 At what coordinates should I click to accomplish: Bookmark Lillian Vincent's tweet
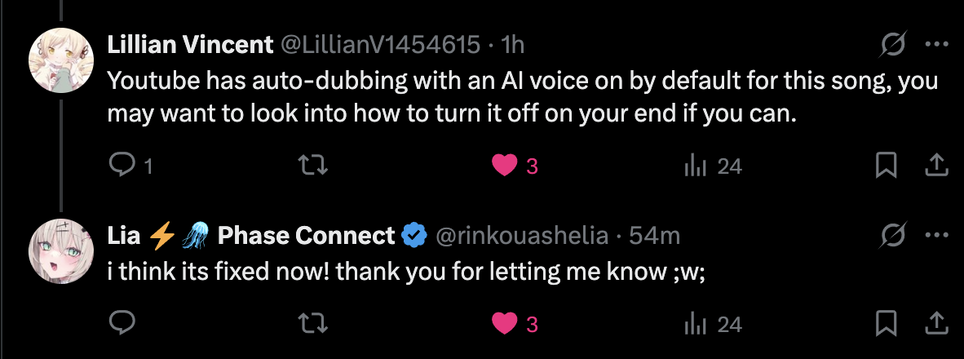886,165
